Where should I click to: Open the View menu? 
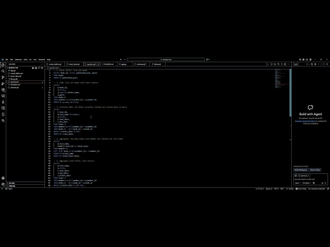[25, 60]
